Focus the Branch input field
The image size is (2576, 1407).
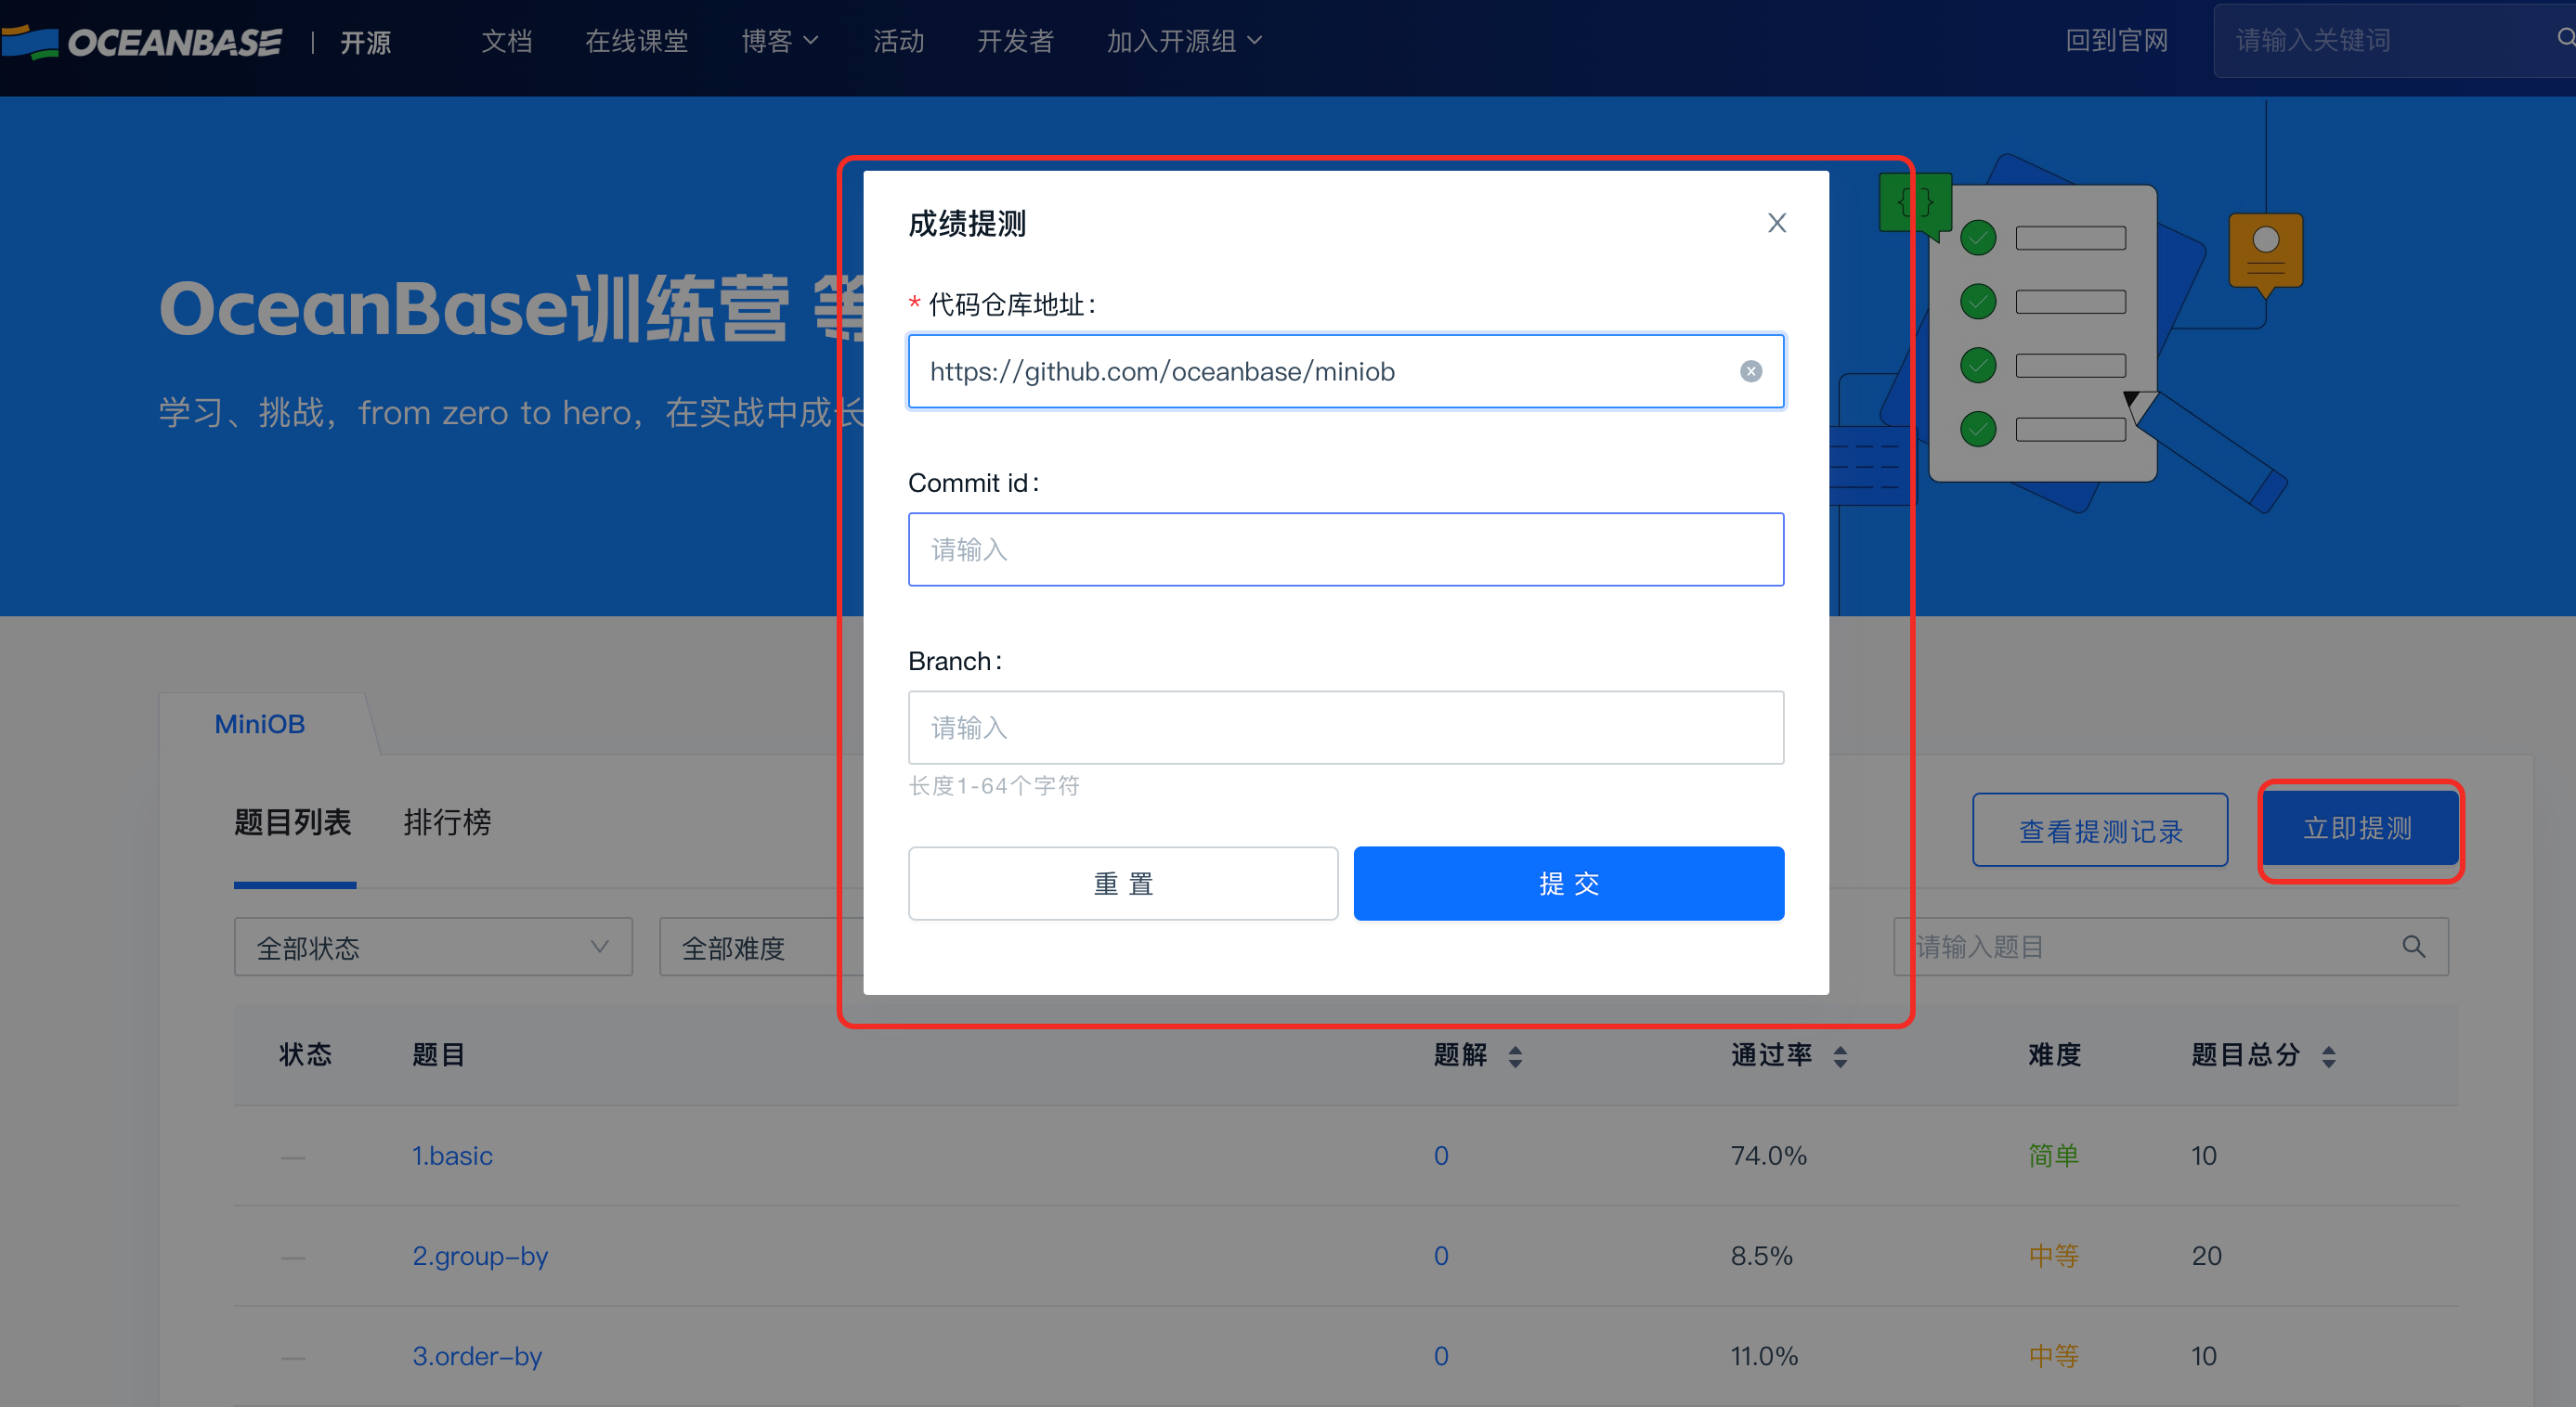click(x=1345, y=728)
